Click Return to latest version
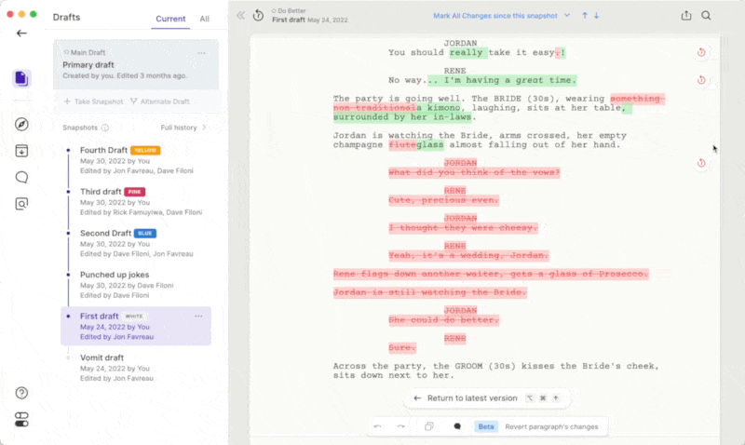 pyautogui.click(x=472, y=398)
